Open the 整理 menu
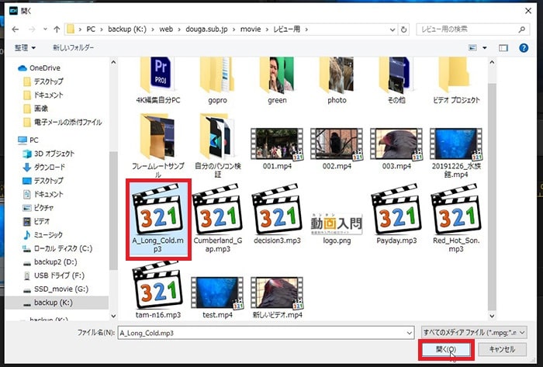 (25, 48)
